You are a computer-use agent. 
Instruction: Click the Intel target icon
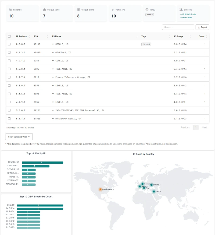(147, 10)
